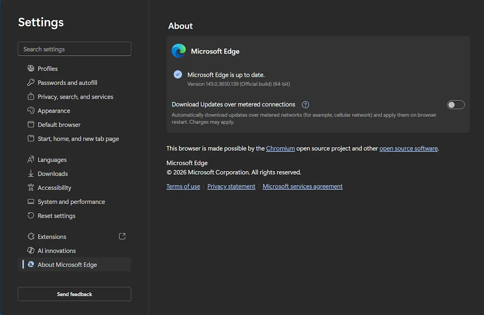Click the palette icon for Appearance
Screen dimensions: 484x315
[31, 111]
